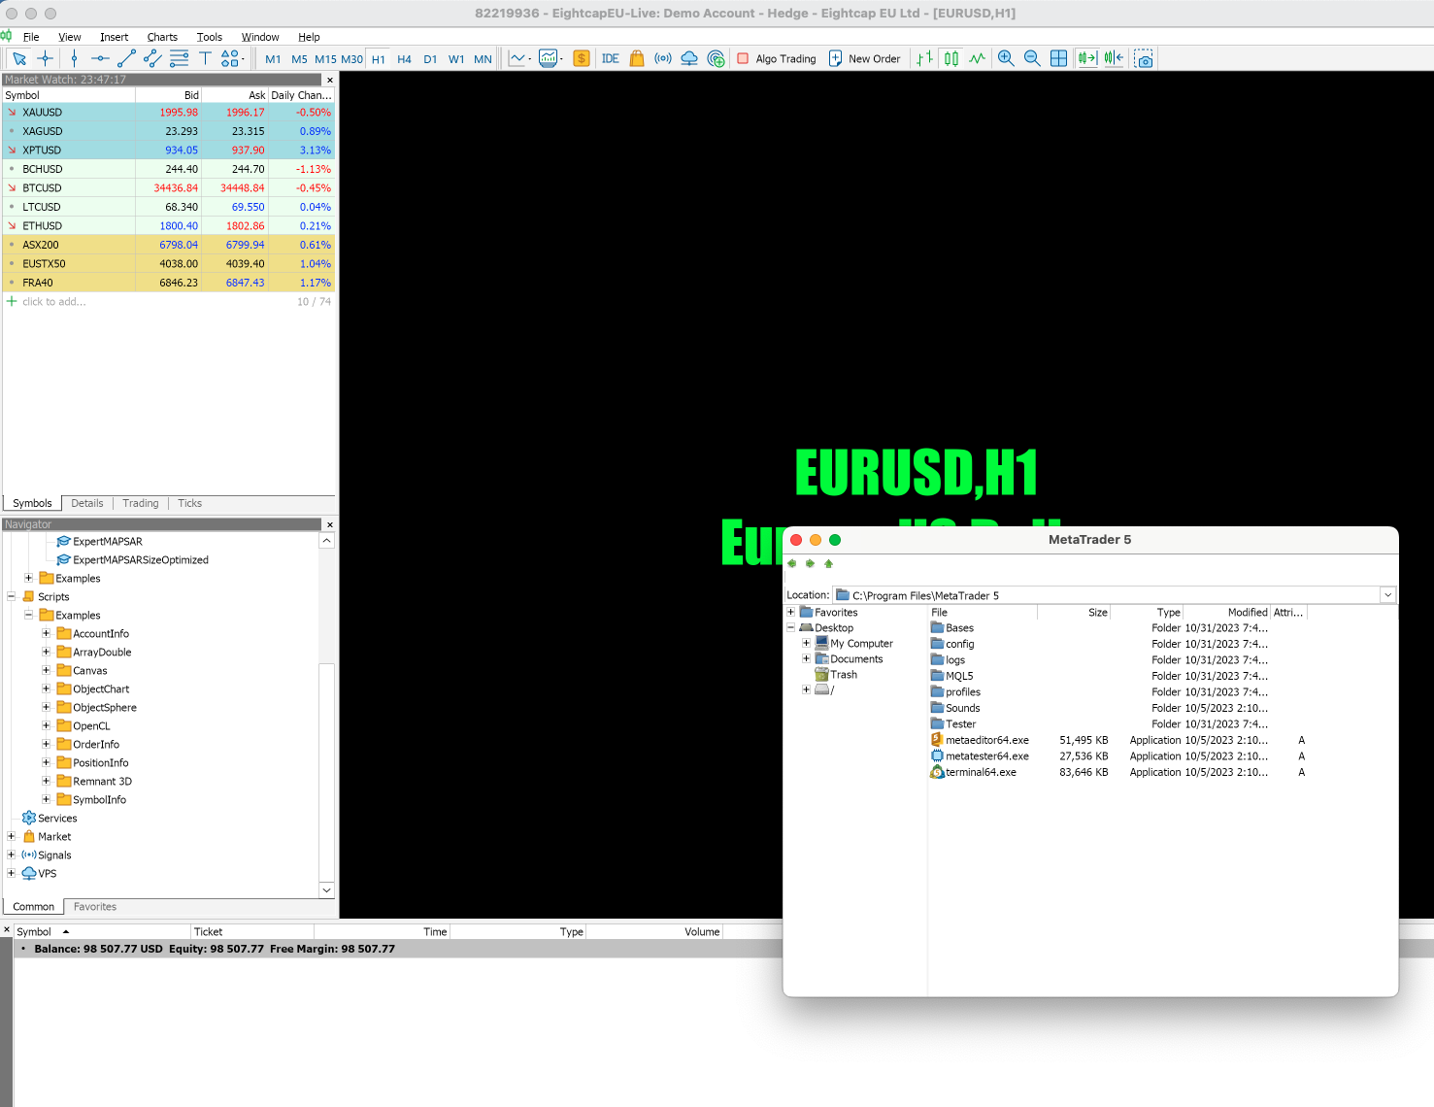This screenshot has height=1107, width=1434.
Task: Open the chart type dropdown
Action: point(520,59)
